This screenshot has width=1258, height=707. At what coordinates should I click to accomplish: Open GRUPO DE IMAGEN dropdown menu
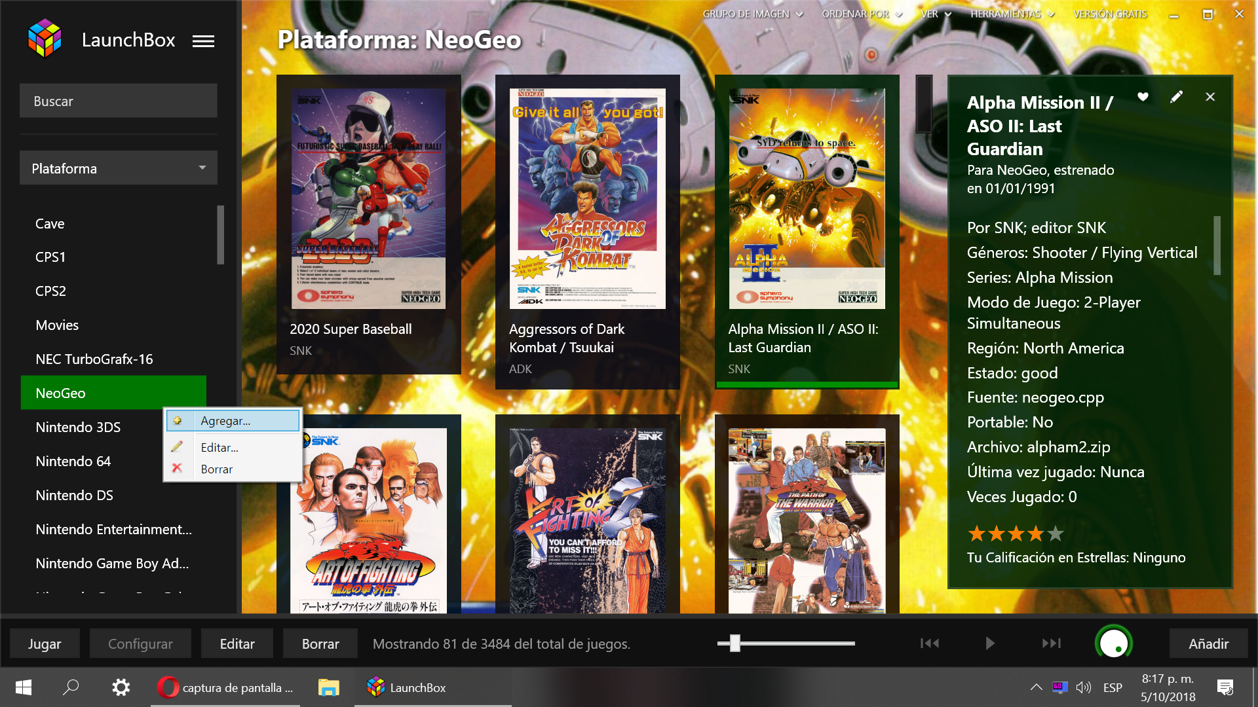pyautogui.click(x=752, y=14)
